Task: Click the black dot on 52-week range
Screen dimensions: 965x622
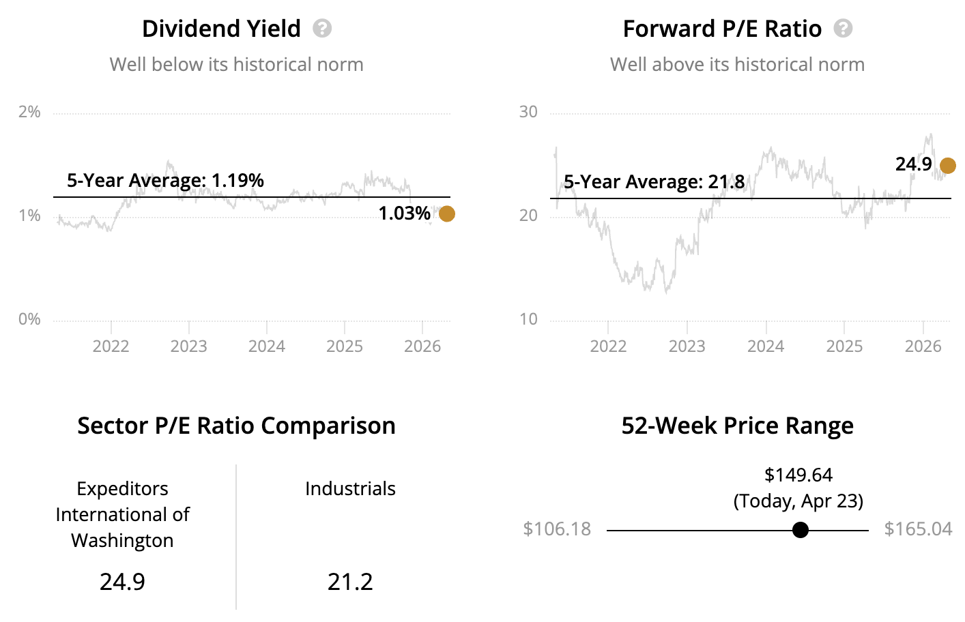Action: tap(801, 530)
